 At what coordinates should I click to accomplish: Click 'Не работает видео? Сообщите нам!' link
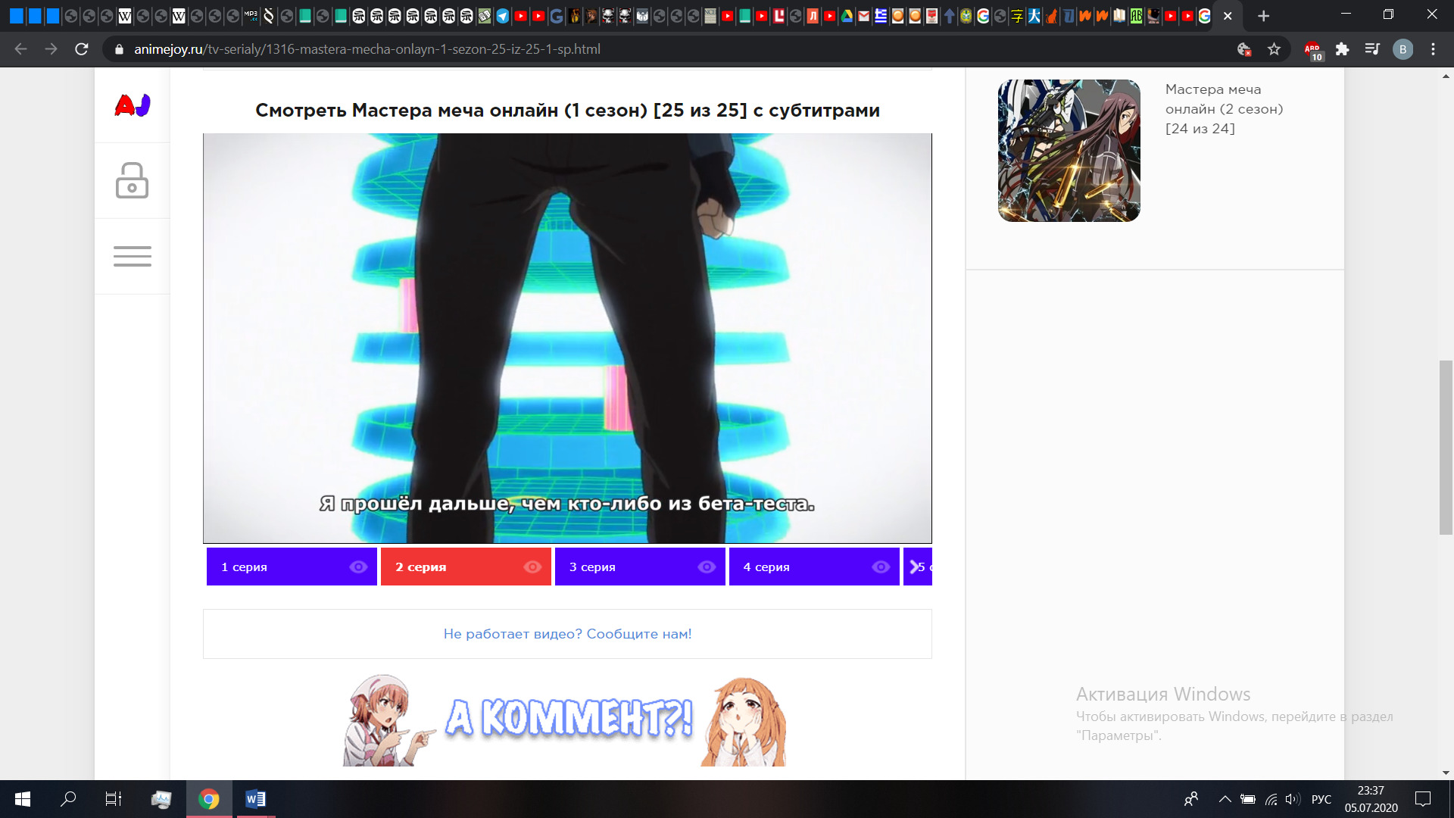[567, 634]
